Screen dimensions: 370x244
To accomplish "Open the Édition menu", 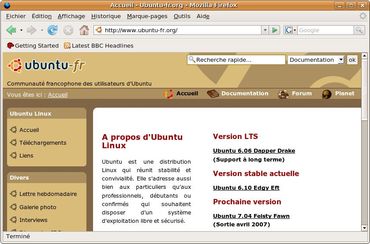I will point(41,16).
